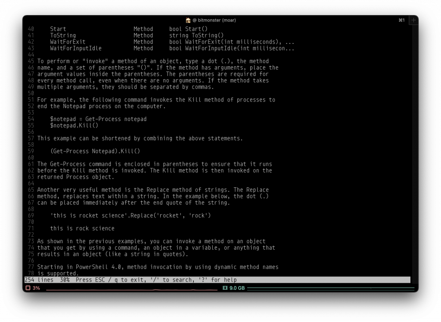This screenshot has width=441, height=322.
Task: Click 'bool Start()' definition text
Action: (x=188, y=29)
